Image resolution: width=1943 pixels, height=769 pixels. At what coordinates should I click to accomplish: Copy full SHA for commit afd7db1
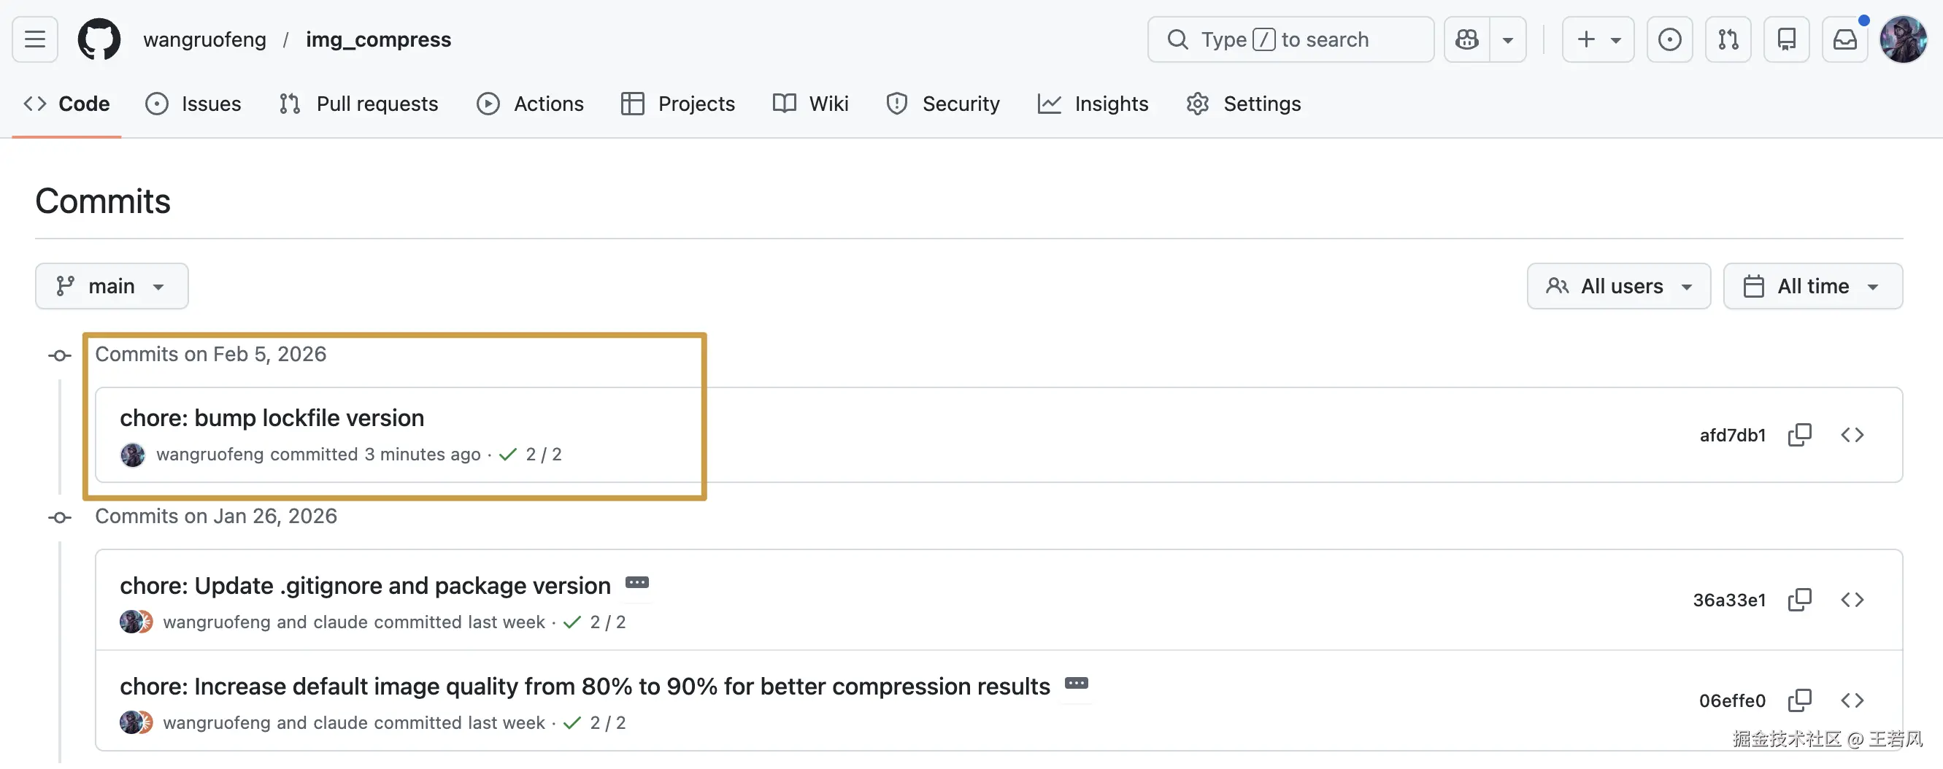pos(1799,435)
